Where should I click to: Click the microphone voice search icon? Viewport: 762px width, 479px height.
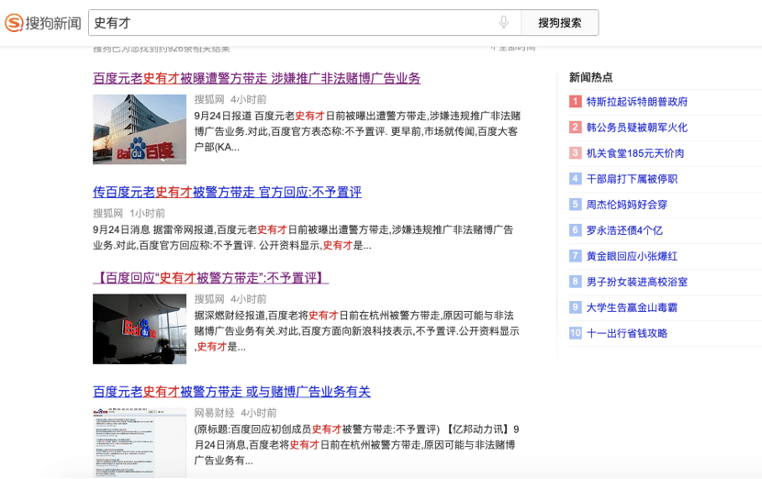(503, 22)
